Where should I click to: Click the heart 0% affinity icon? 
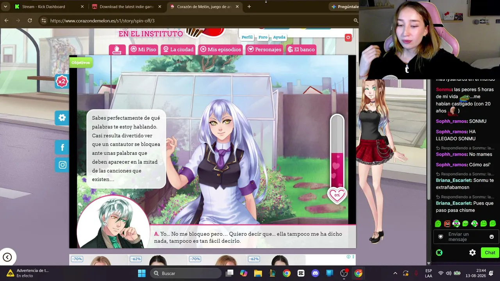337,195
